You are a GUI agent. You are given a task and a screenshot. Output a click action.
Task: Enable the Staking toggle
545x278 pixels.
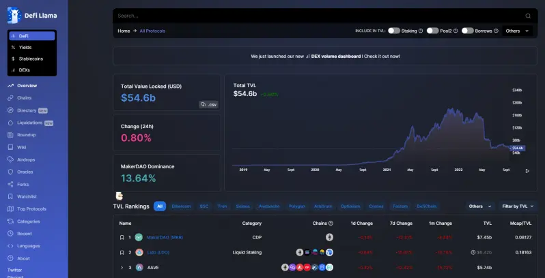pos(394,31)
